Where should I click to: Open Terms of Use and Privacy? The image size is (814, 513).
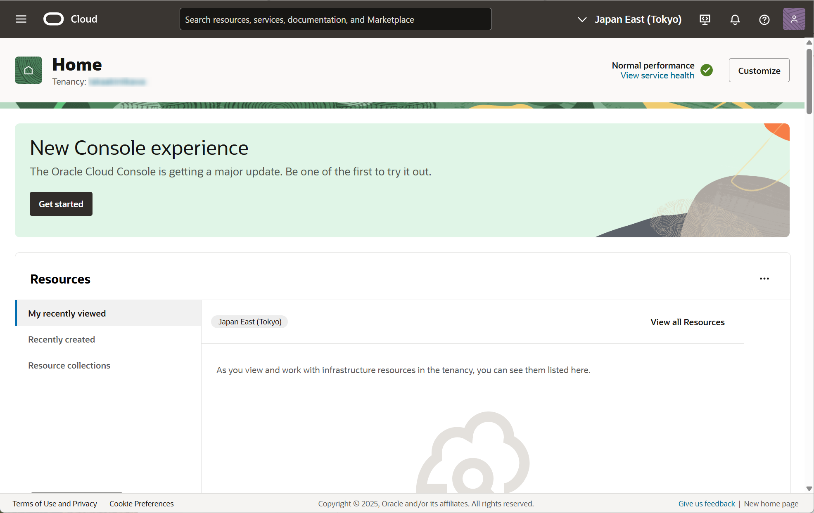55,504
